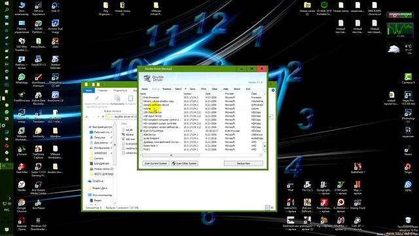Expand the Select dropdown arrow
This screenshot has height=236, width=419.
pos(185,89)
